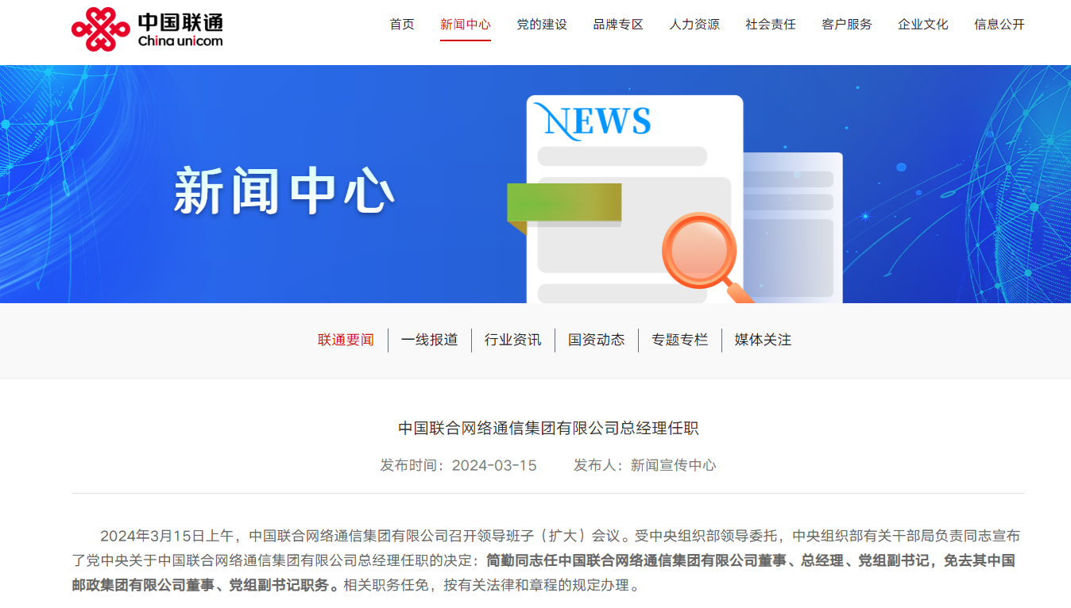Open the 行业资讯 tab
Screen dimensions: 1071x608
coord(513,340)
